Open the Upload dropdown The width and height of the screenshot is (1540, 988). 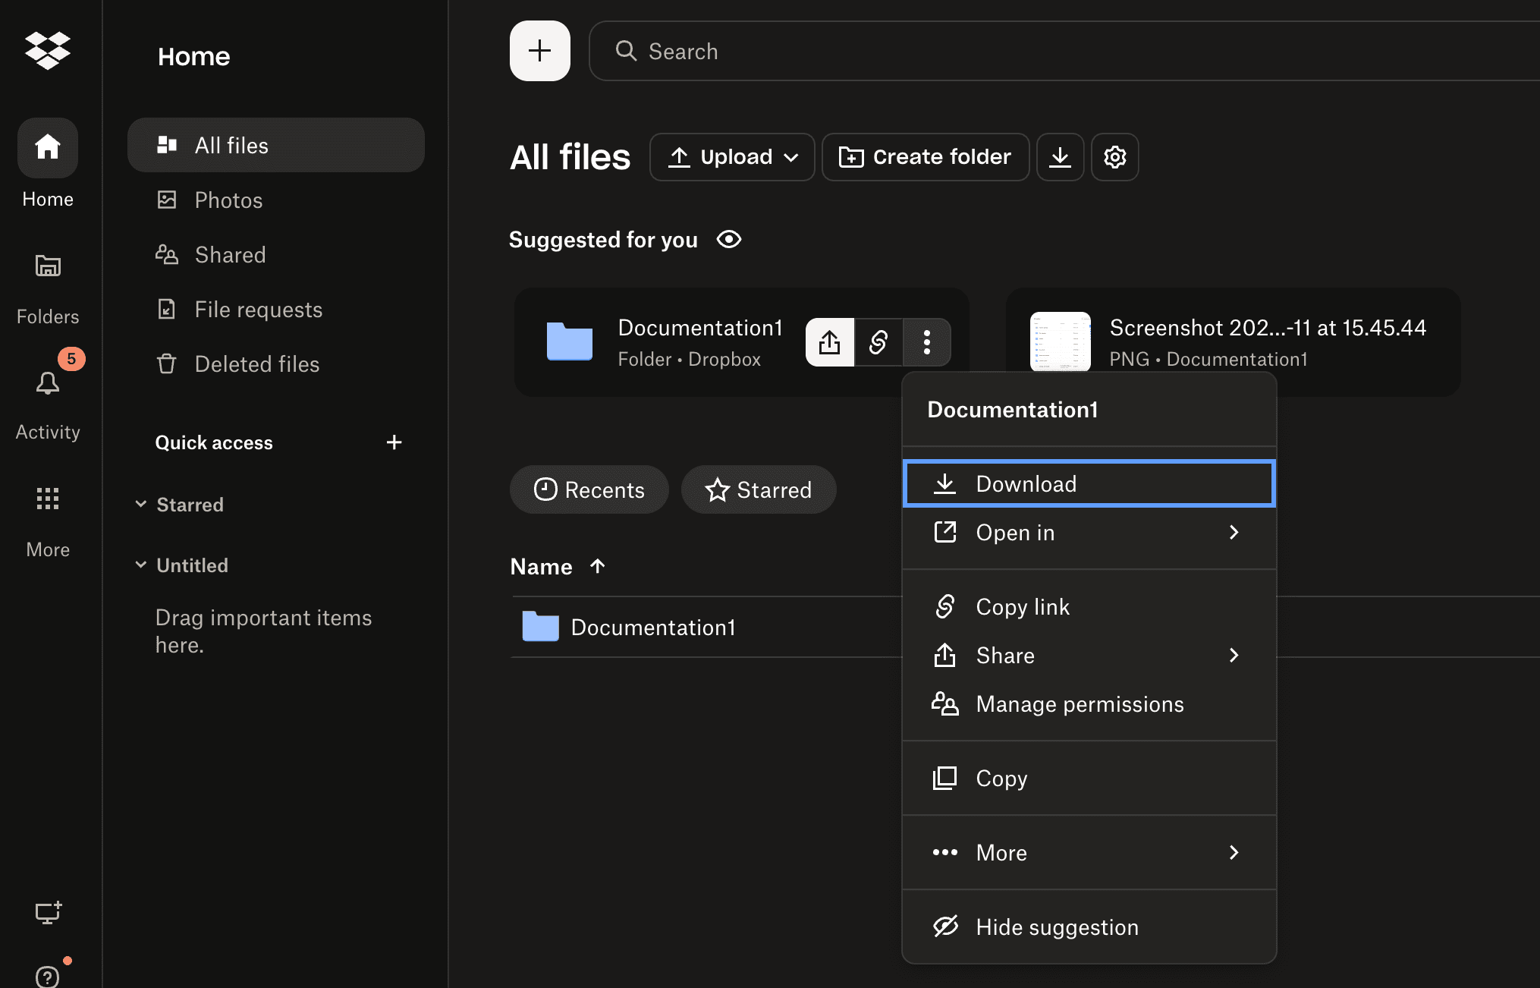tap(731, 157)
